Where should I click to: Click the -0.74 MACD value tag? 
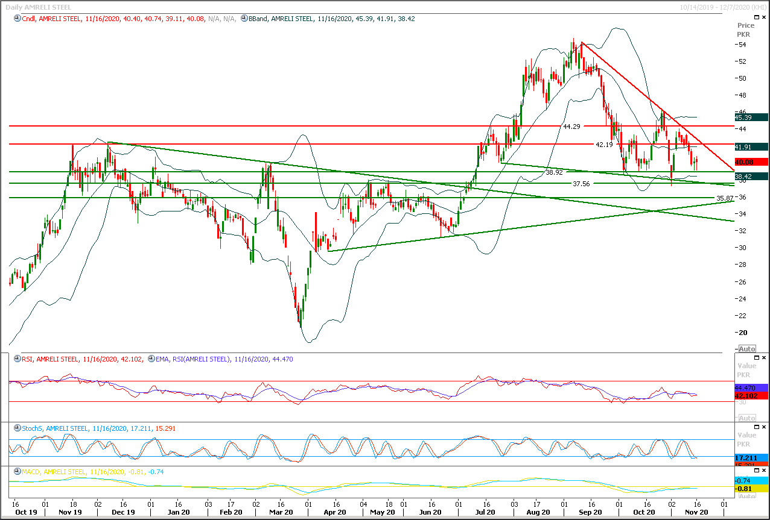pyautogui.click(x=751, y=480)
